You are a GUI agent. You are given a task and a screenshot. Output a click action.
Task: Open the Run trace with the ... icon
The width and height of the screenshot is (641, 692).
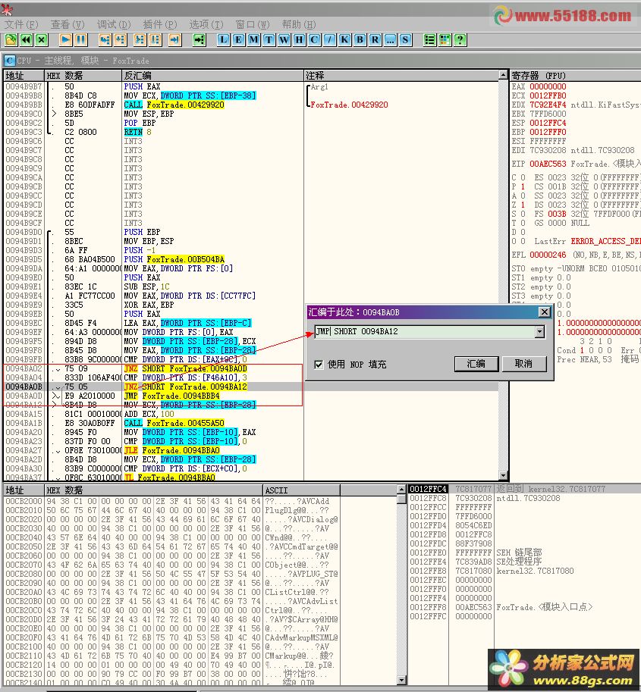click(x=390, y=40)
